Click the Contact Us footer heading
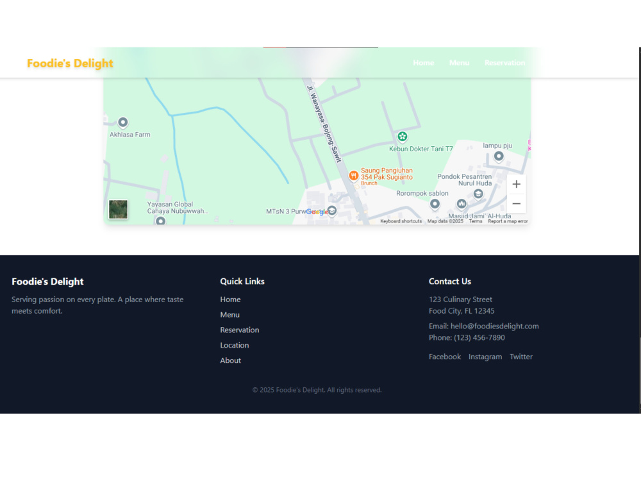The image size is (641, 481). tap(450, 282)
